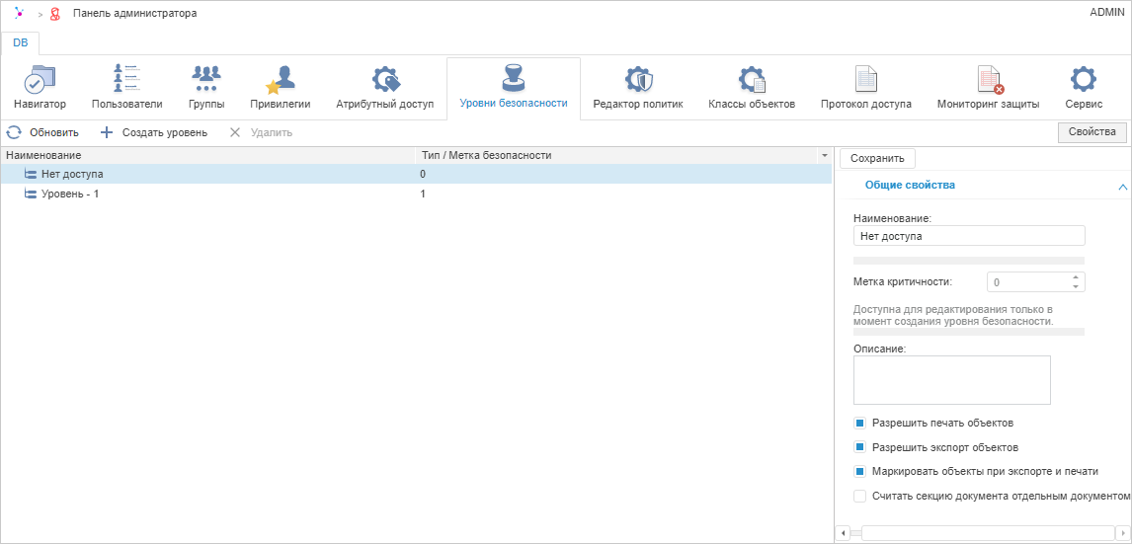The image size is (1132, 544).
Task: Click the Общие свойства section title
Action: click(x=910, y=186)
